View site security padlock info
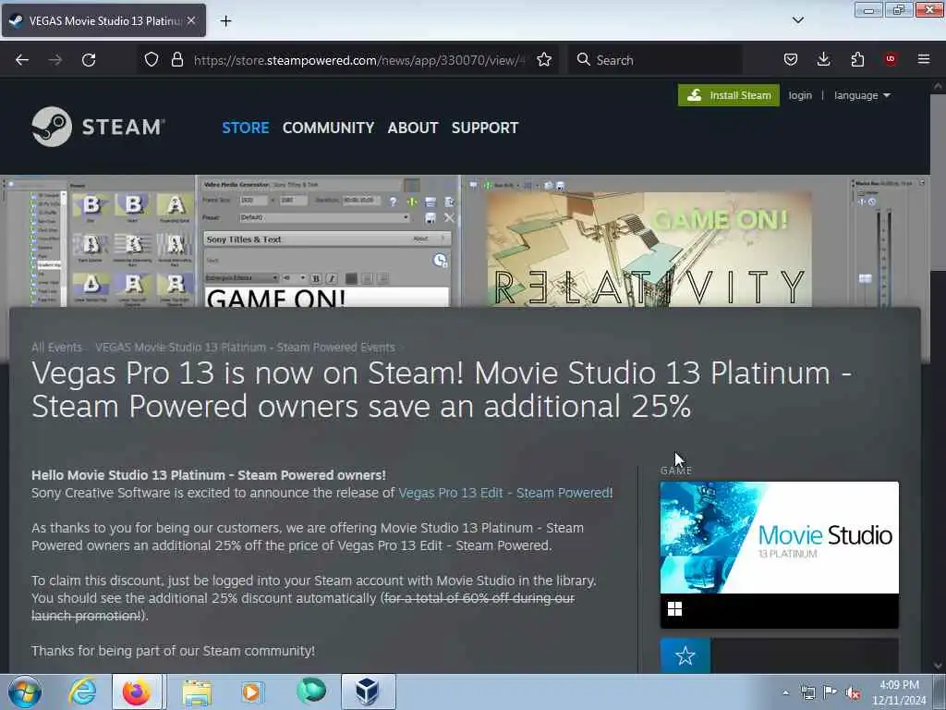Image resolution: width=946 pixels, height=710 pixels. 176,60
